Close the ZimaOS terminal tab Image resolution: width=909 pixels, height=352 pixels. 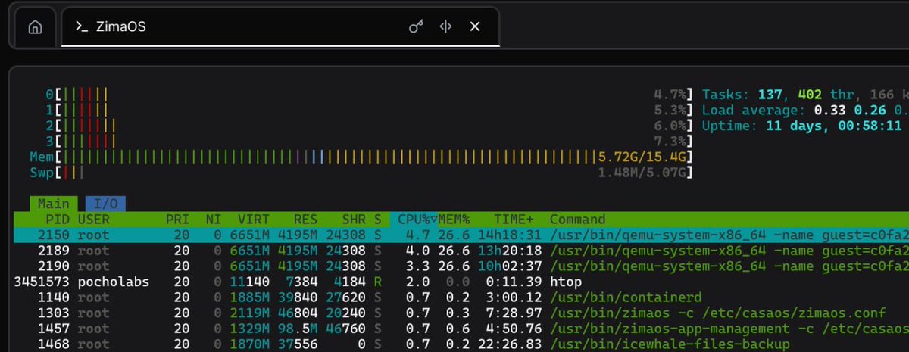[x=475, y=26]
